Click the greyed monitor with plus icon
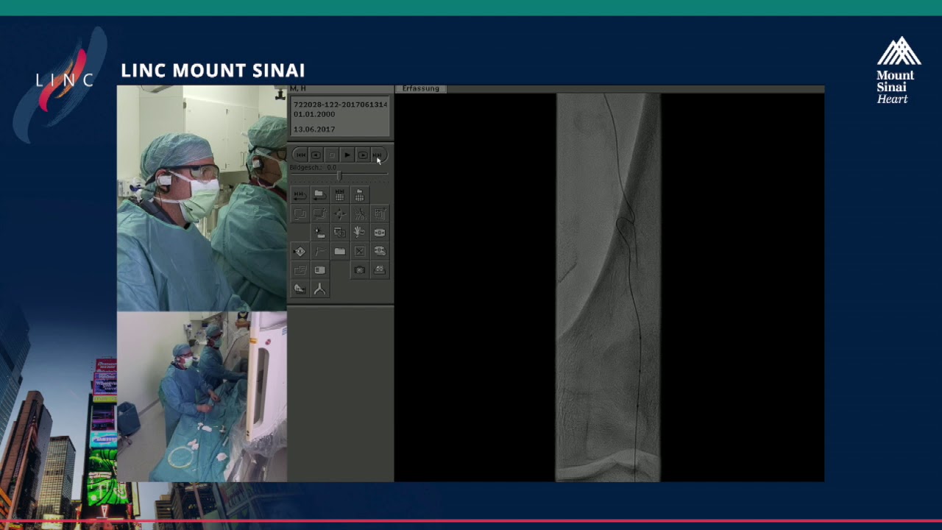The height and width of the screenshot is (530, 942). tap(320, 213)
